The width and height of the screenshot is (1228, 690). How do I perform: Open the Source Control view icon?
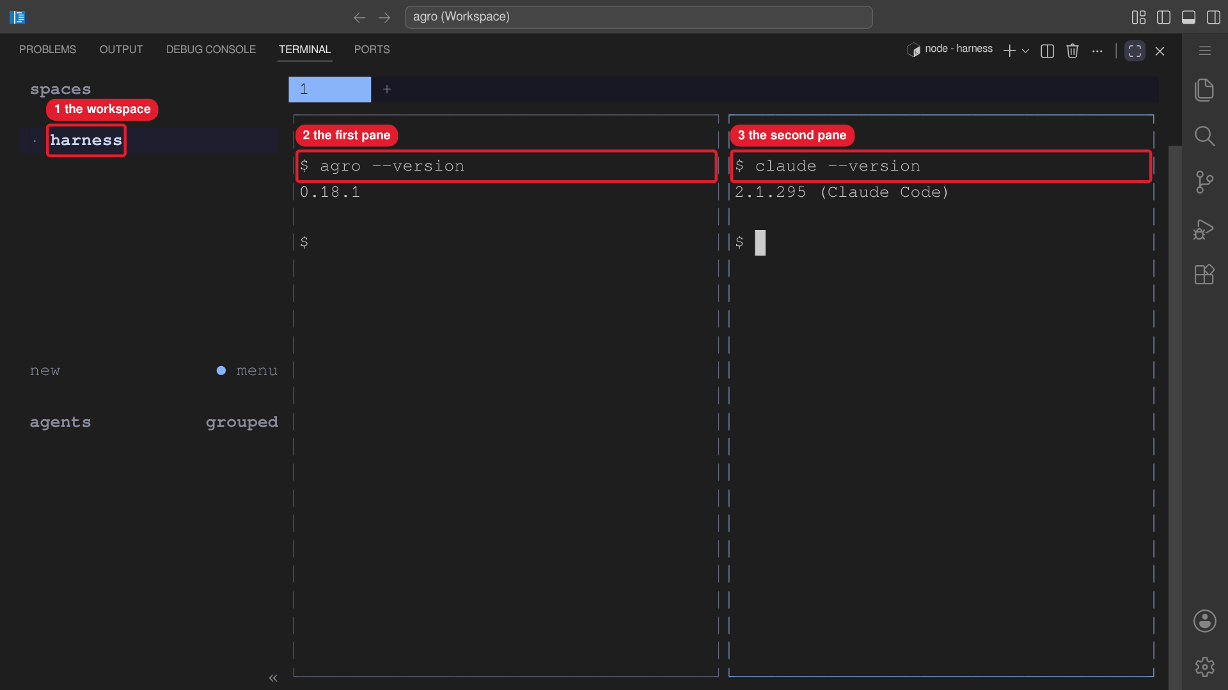tap(1204, 182)
